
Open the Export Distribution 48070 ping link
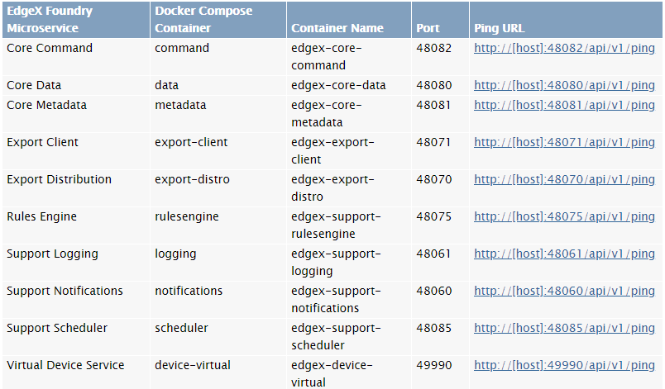pos(564,180)
